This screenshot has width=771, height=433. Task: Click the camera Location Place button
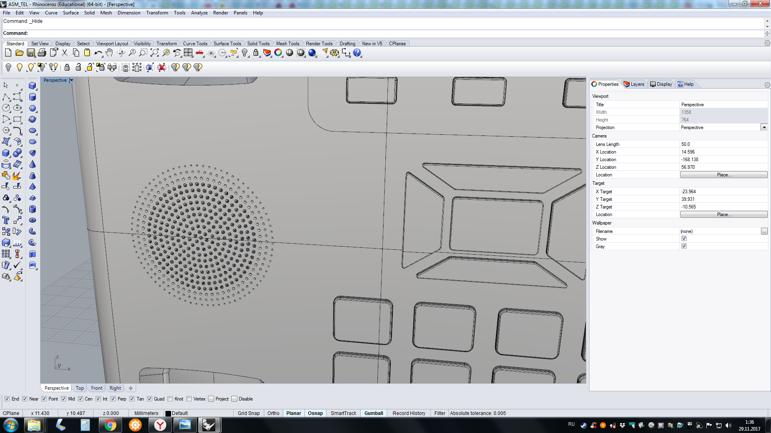(724, 175)
